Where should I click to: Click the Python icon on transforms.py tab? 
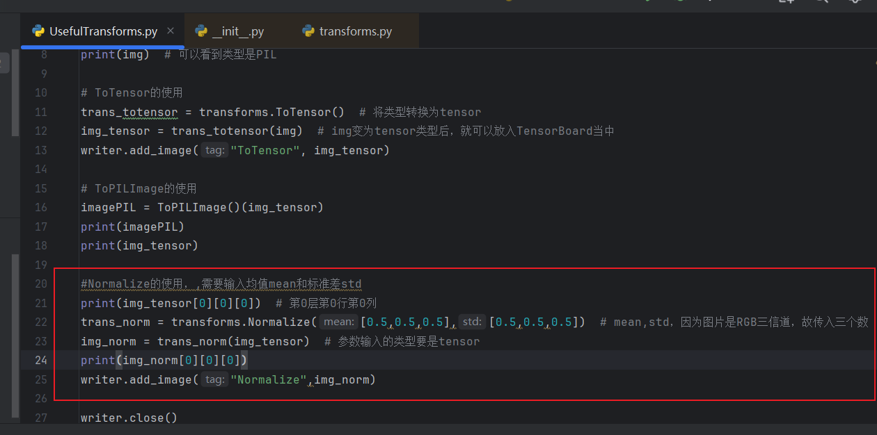tap(308, 31)
